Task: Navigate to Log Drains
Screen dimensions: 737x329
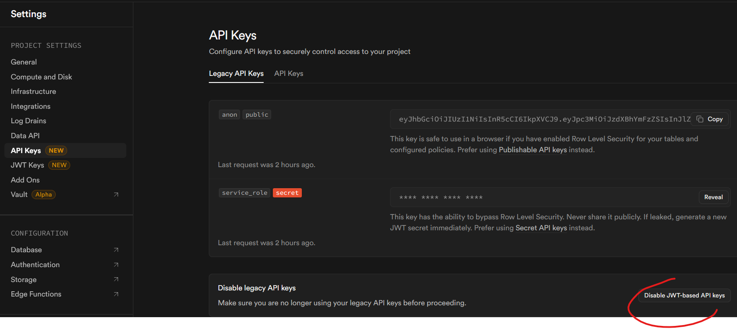Action: (29, 121)
